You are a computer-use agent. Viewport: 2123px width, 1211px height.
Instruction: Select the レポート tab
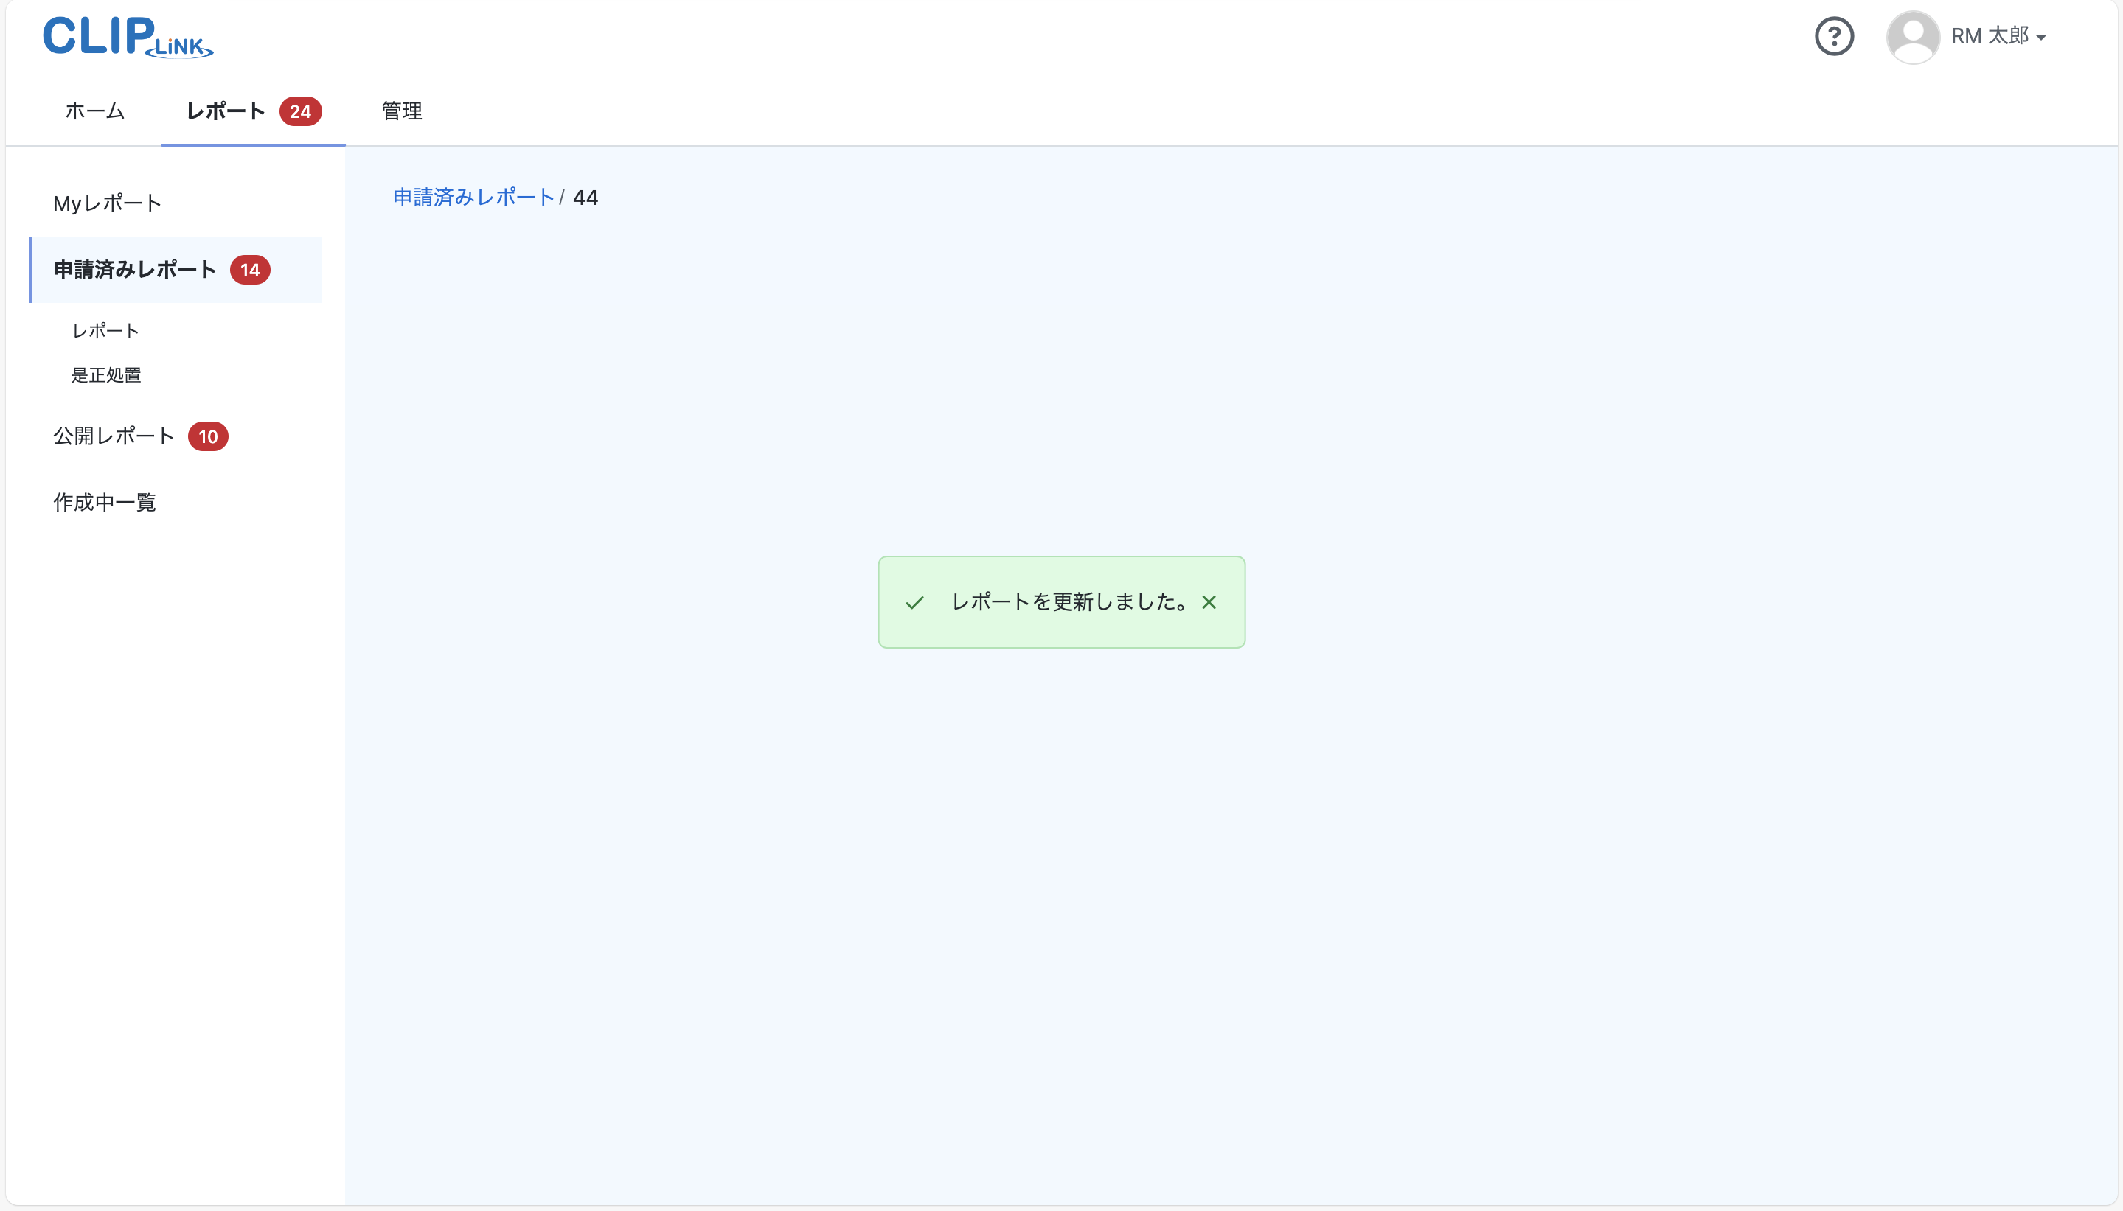[x=225, y=111]
